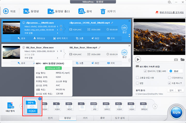Open settings gear on MP4 H264 format
This screenshot has width=186, height=123.
click(40, 99)
